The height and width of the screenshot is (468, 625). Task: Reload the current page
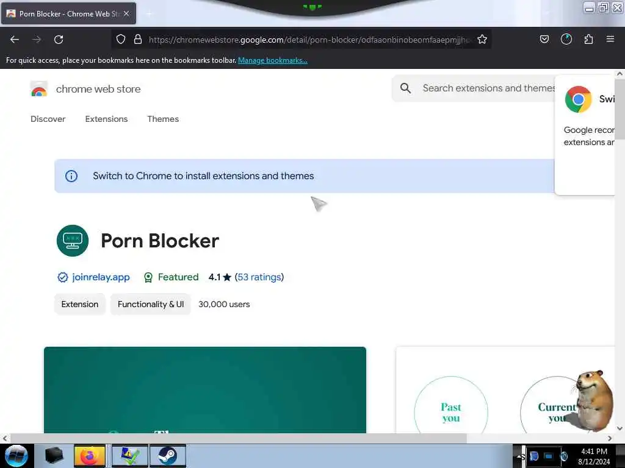pos(59,40)
